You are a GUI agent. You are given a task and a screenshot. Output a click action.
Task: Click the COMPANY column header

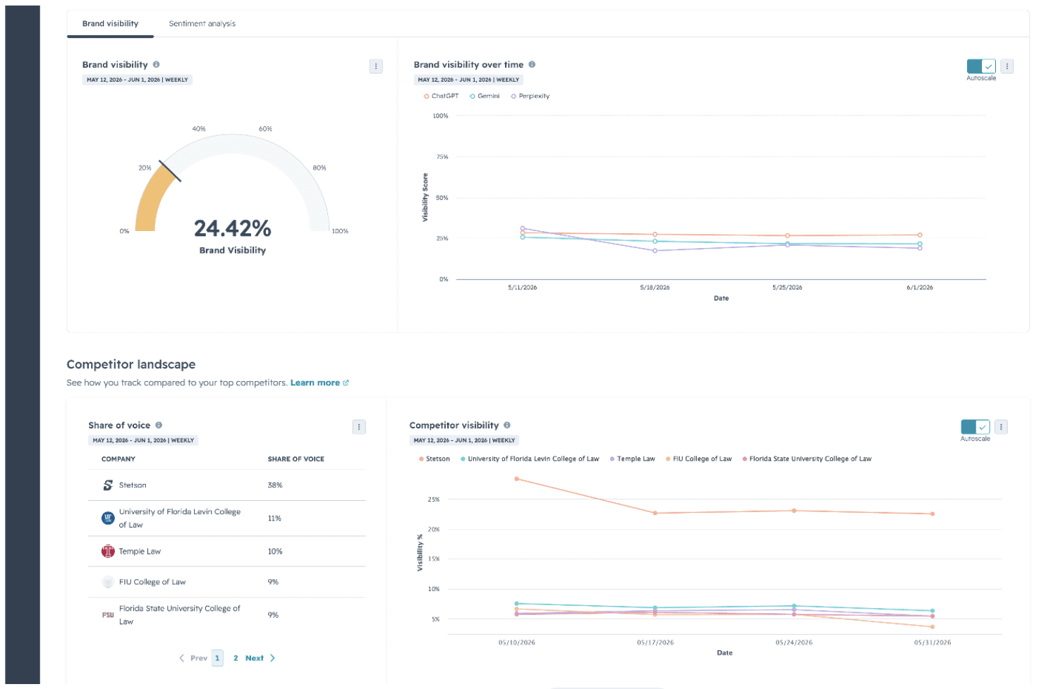[x=119, y=459]
